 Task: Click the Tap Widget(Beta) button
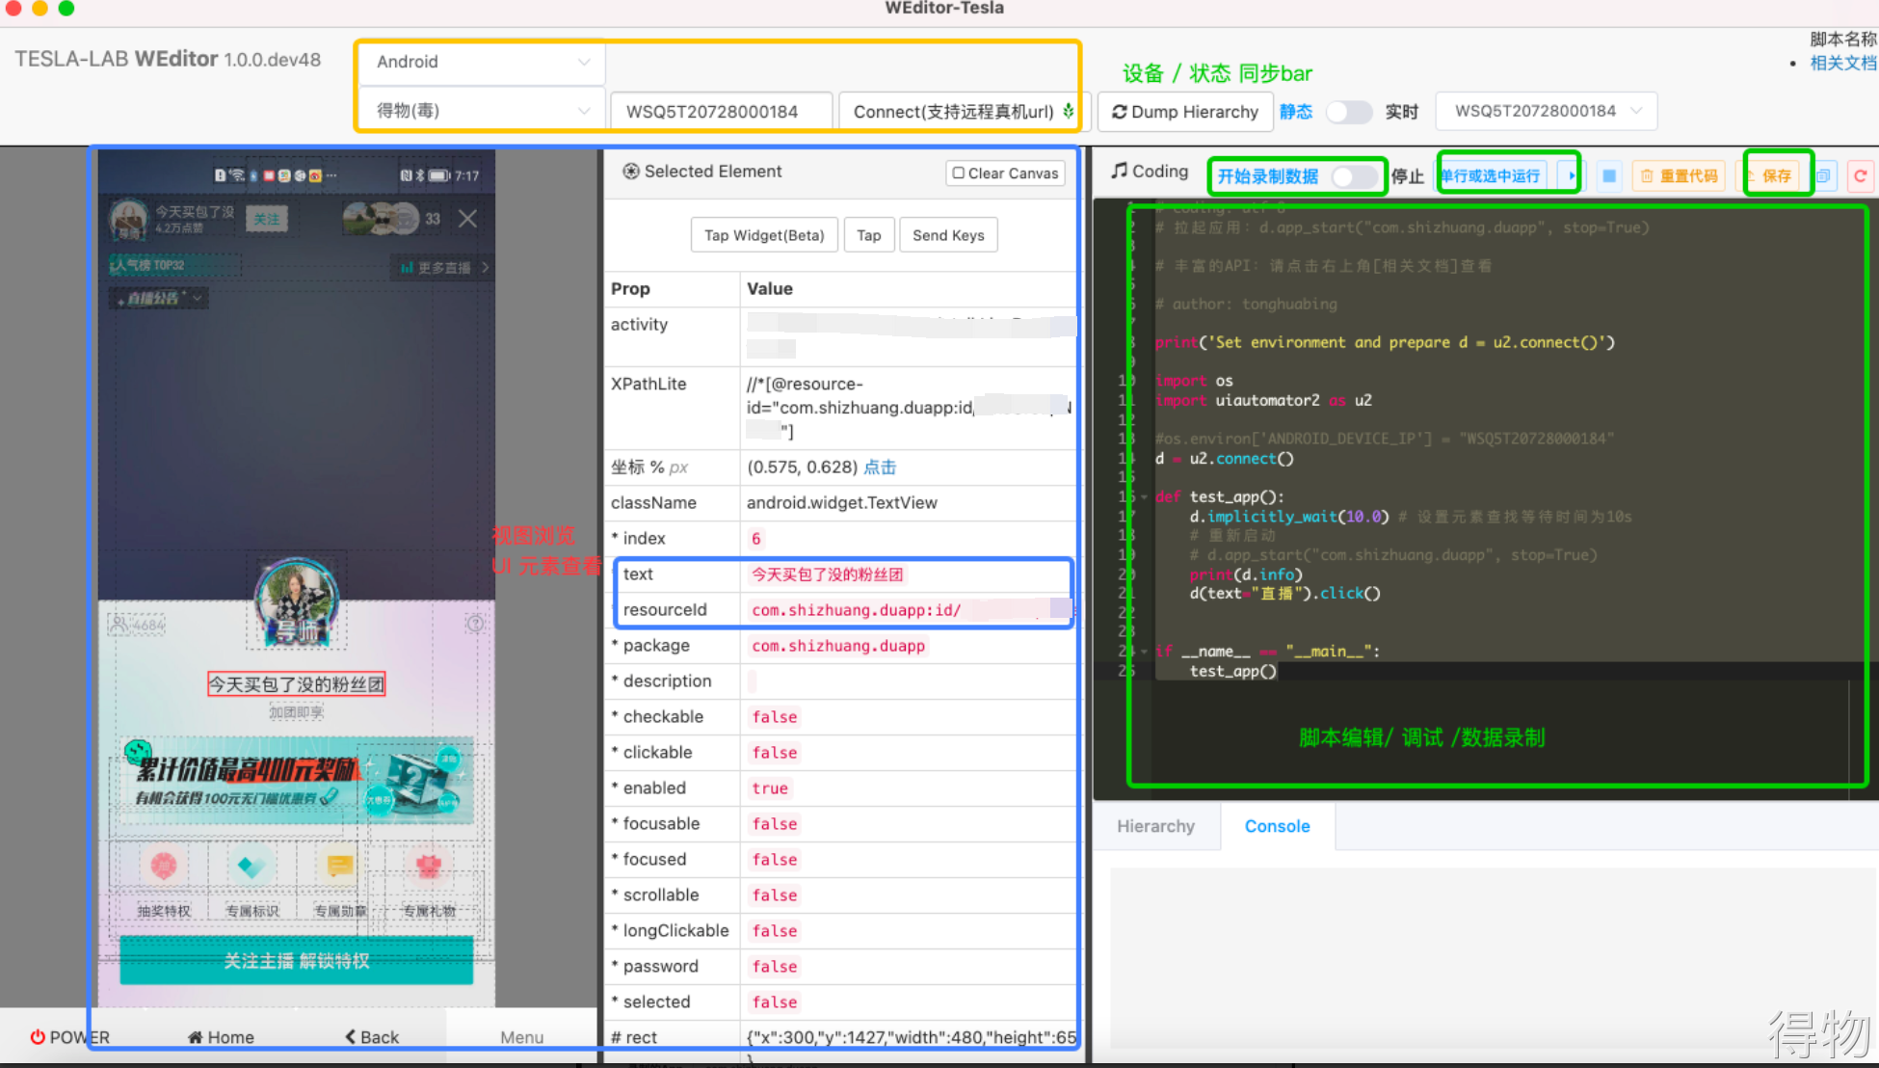pos(764,235)
